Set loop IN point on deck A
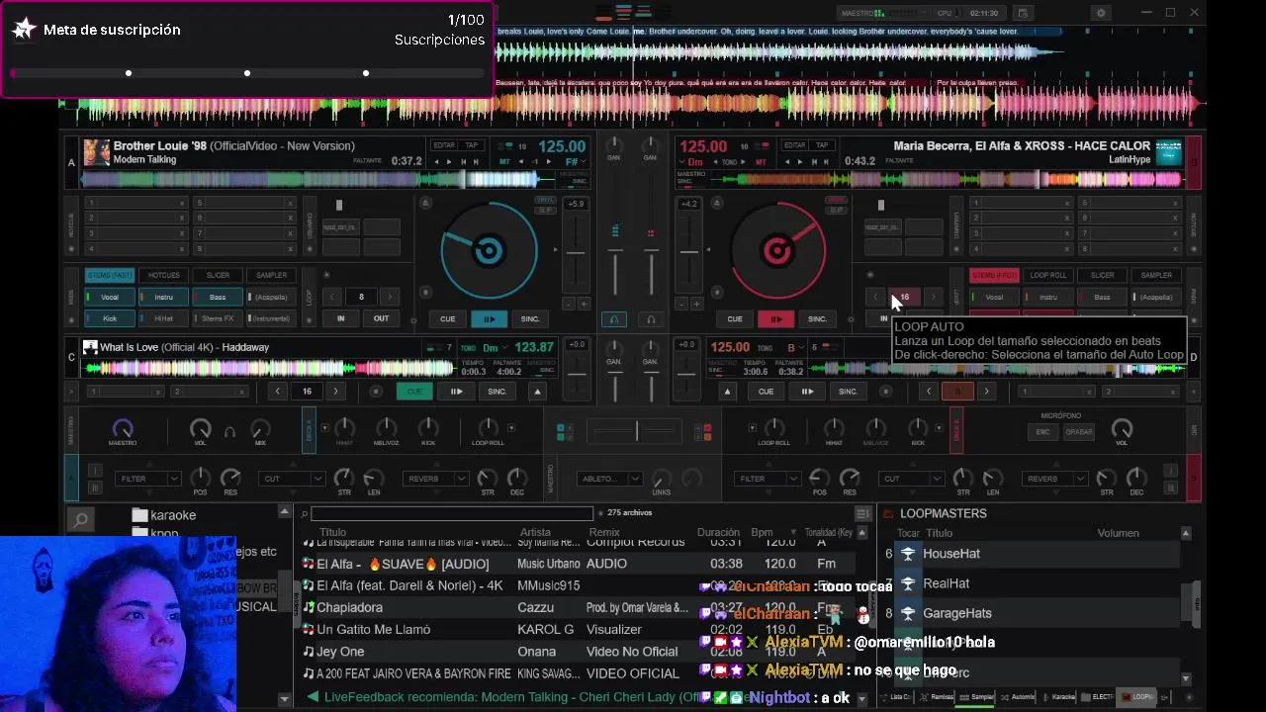1266x712 pixels. pos(340,318)
